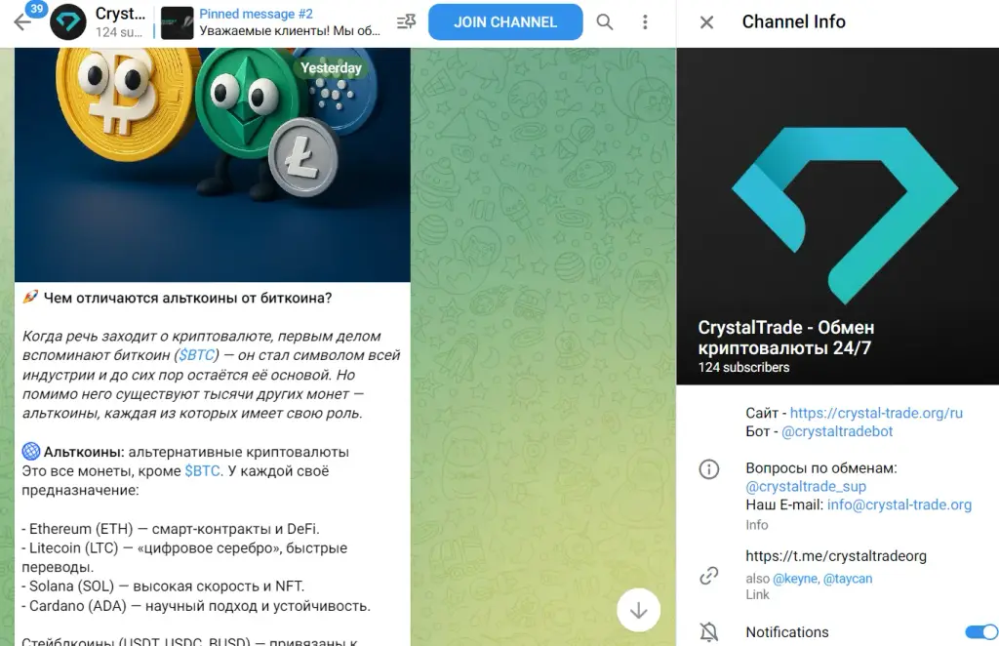Click the "Ethereum (ETH)" list line
The width and height of the screenshot is (999, 646).
coord(171,529)
